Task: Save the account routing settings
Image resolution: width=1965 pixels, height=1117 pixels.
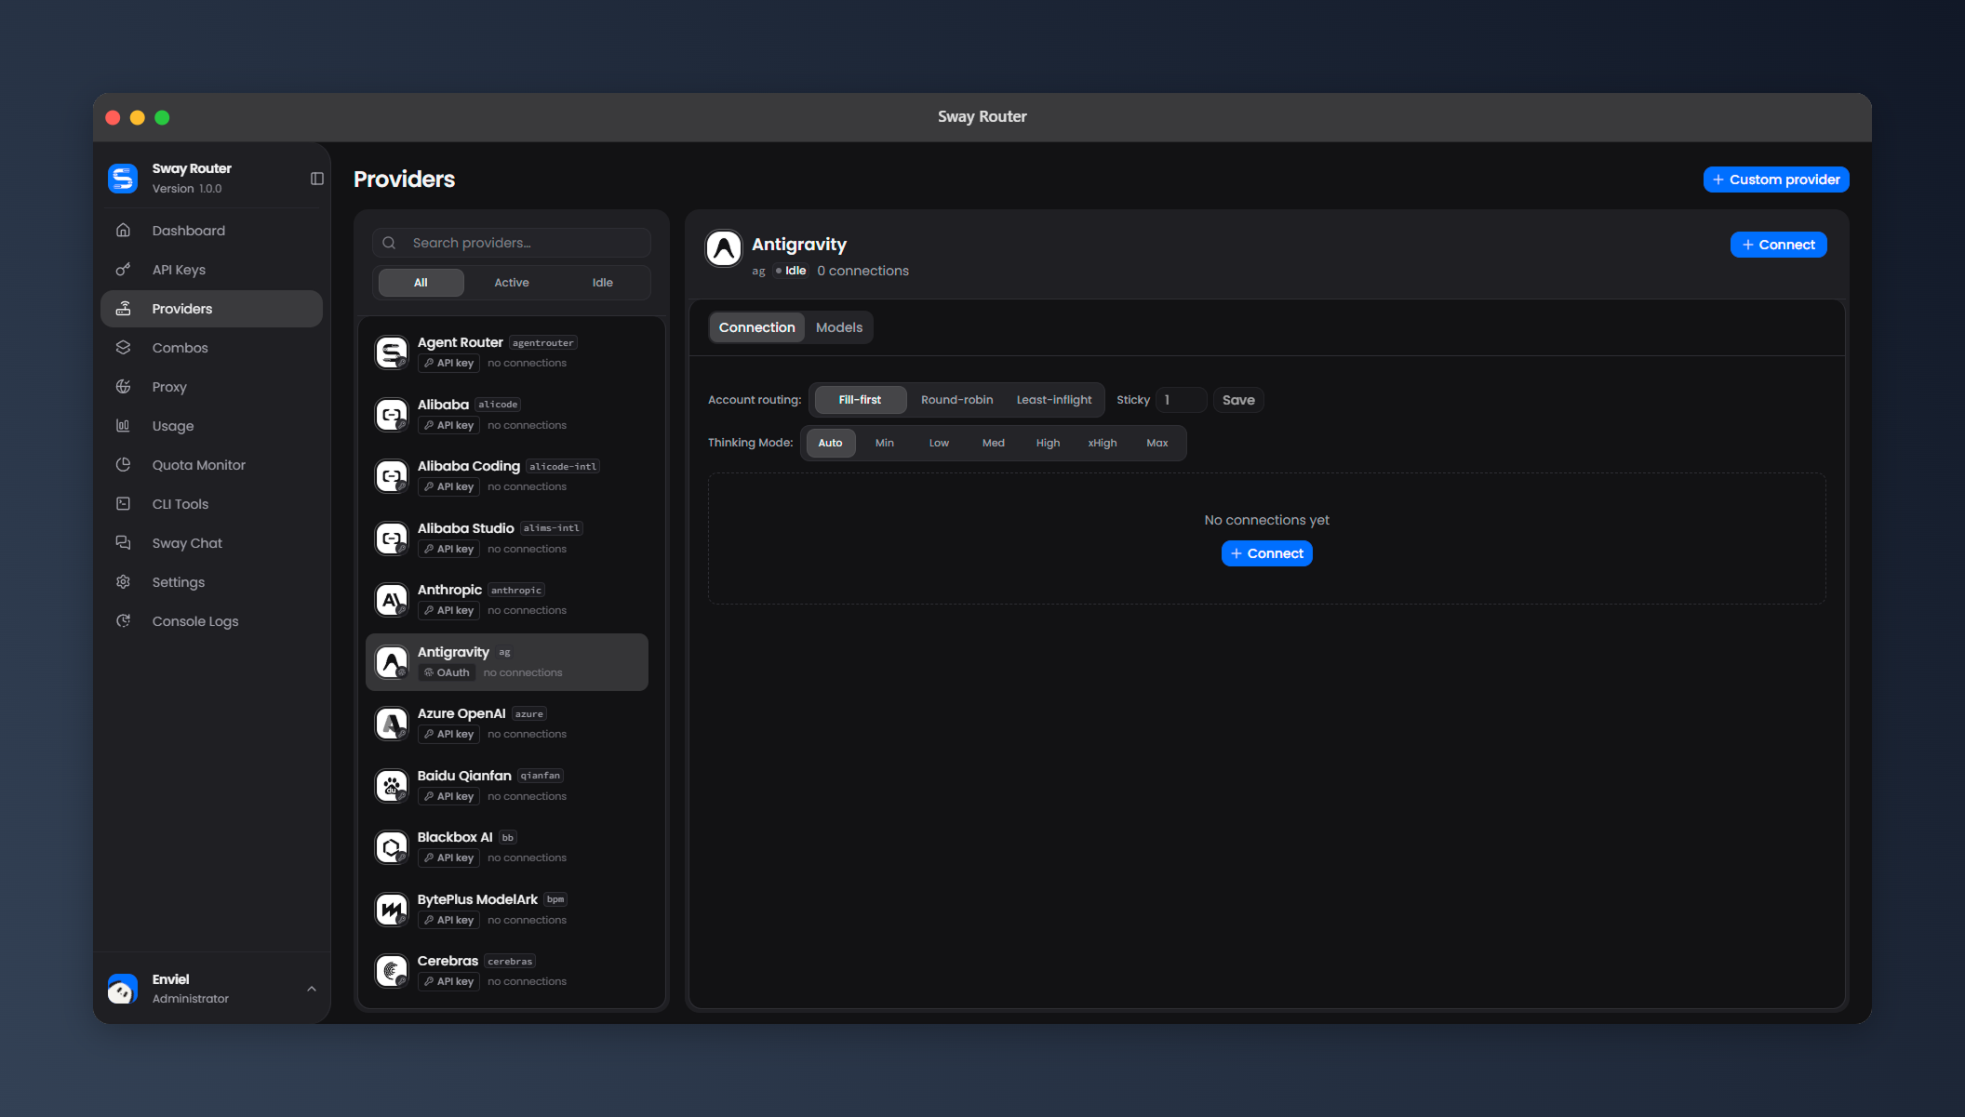Action: click(x=1238, y=400)
